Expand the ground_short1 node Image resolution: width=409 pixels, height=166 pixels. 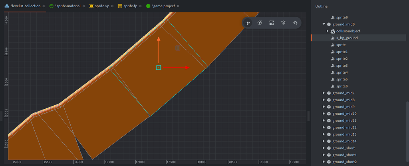click(x=324, y=155)
